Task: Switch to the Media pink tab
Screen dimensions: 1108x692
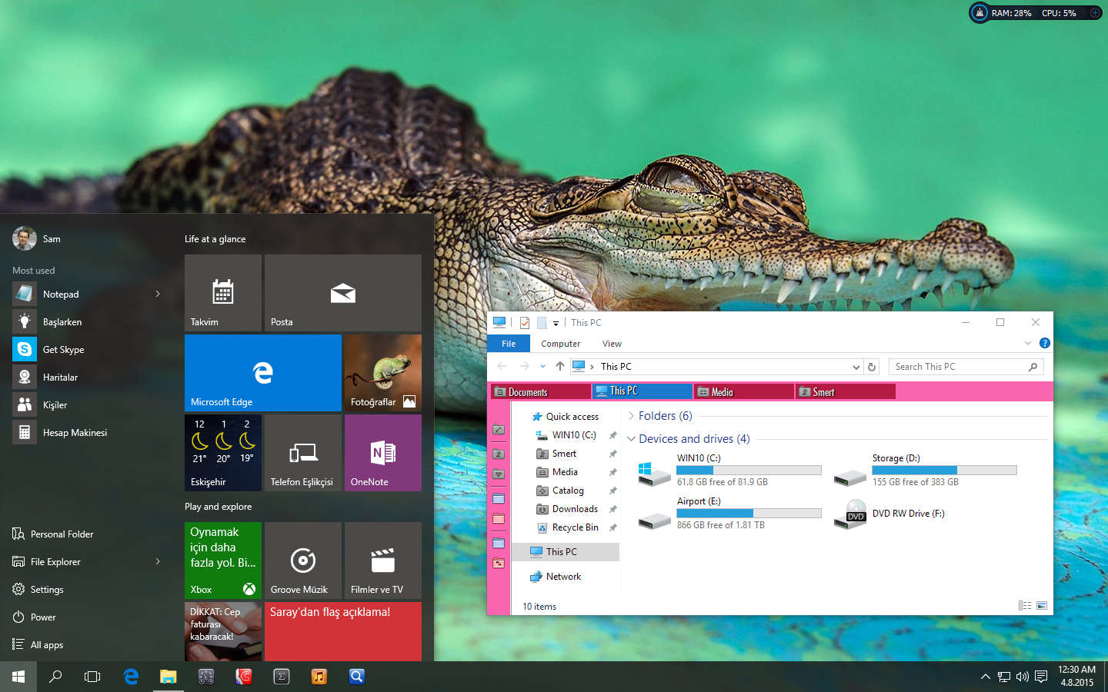Action: point(743,391)
